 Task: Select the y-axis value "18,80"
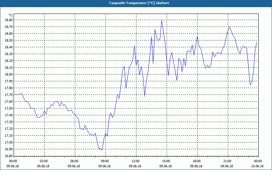click(9, 20)
